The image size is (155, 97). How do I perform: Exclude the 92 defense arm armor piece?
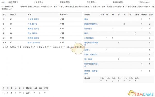click(63, 28)
